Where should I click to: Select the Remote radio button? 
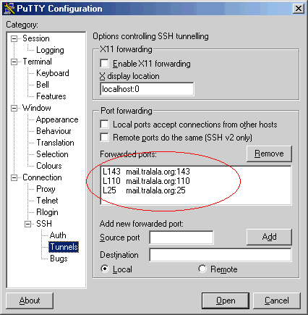coord(202,269)
